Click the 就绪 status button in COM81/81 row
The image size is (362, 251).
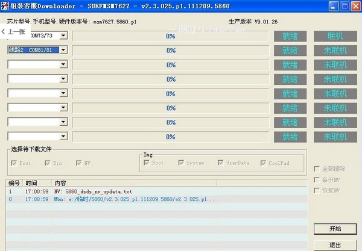pos(290,51)
